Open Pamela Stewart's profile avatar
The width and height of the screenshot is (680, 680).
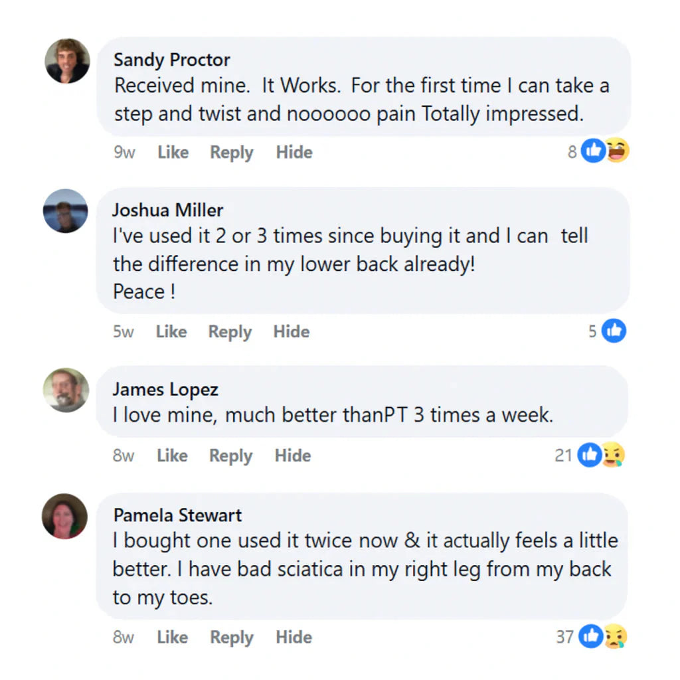pyautogui.click(x=65, y=516)
